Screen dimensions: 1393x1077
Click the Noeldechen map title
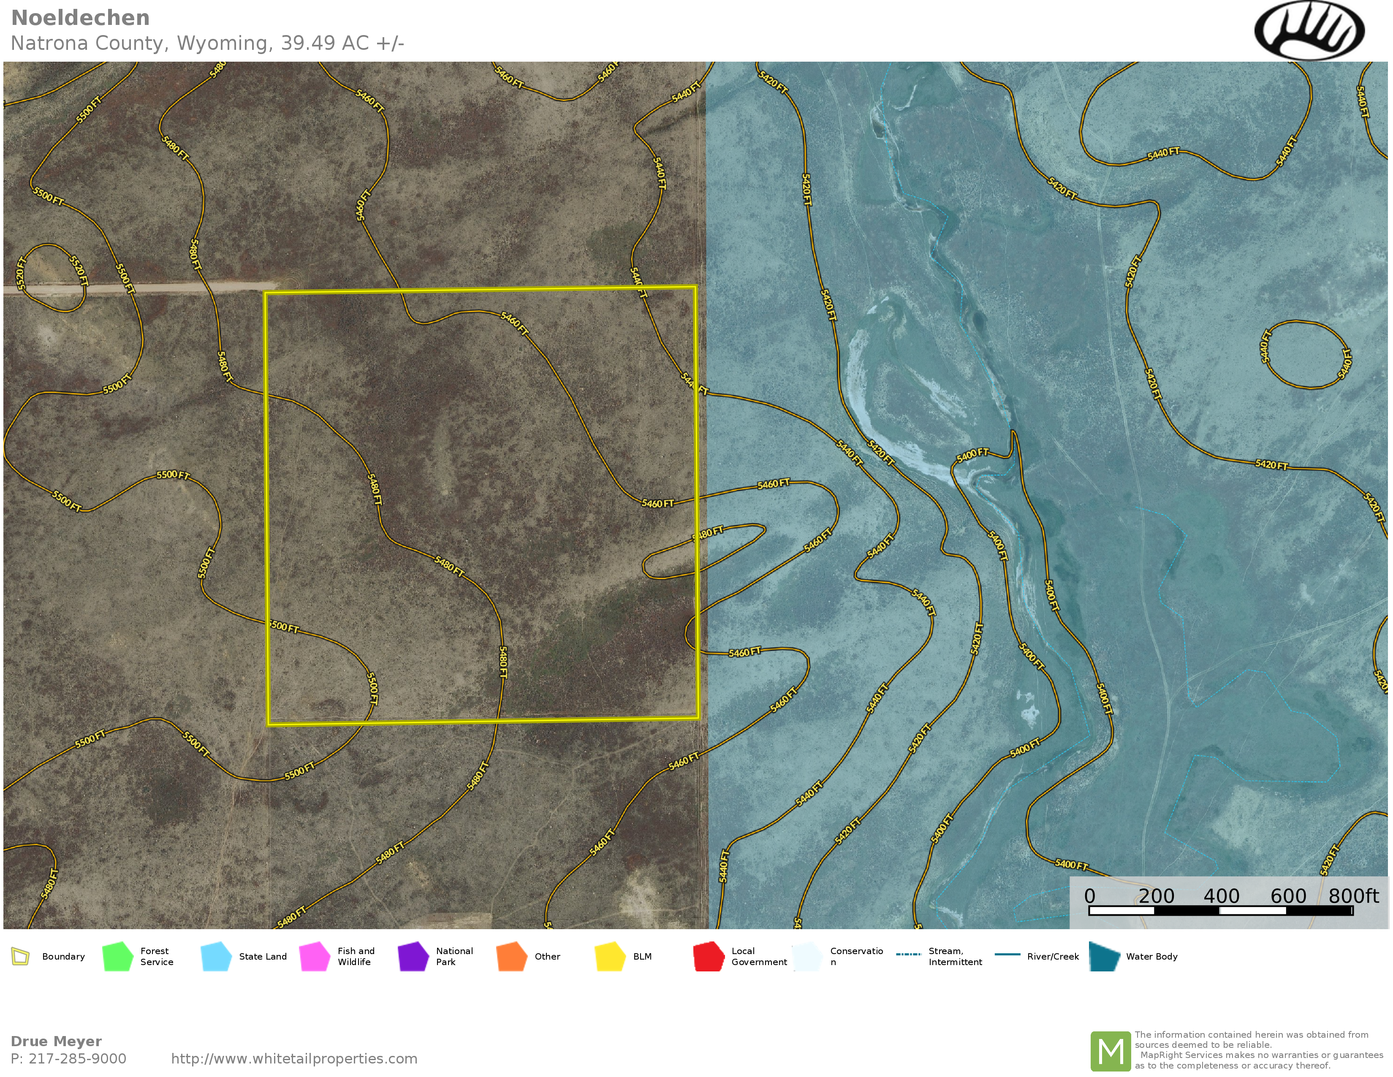(x=80, y=18)
